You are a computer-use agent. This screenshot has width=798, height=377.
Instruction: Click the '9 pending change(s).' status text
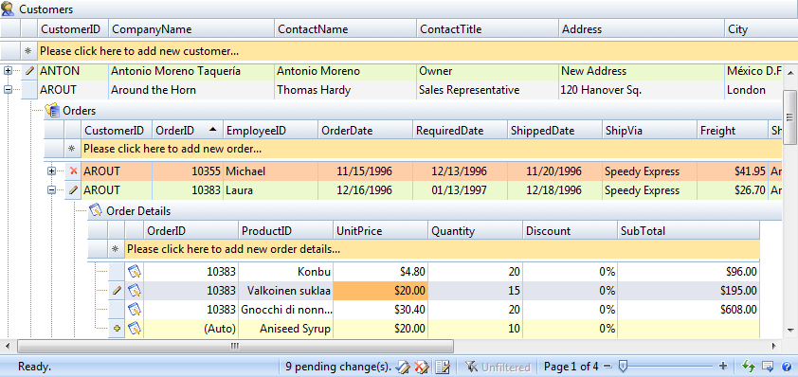point(338,367)
